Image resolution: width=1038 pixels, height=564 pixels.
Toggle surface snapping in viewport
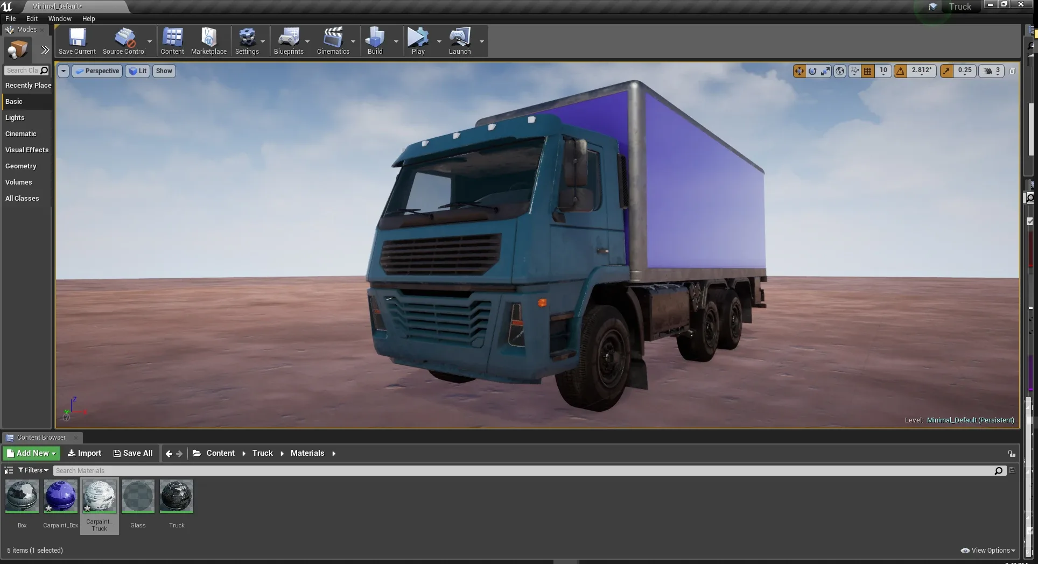tap(854, 70)
